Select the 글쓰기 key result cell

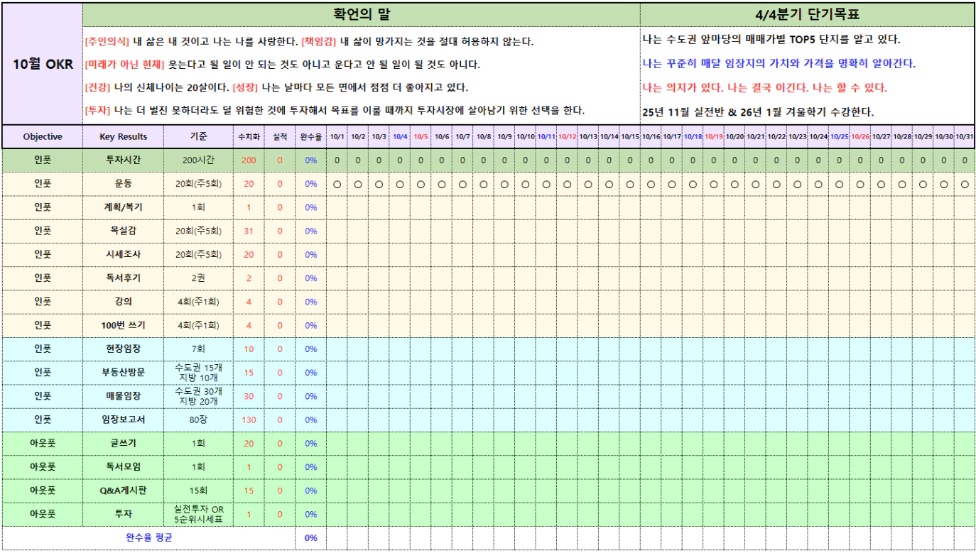coord(124,443)
